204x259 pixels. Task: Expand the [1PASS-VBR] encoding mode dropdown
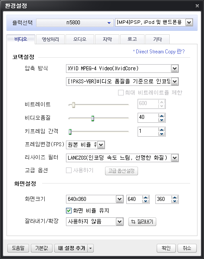[175, 82]
